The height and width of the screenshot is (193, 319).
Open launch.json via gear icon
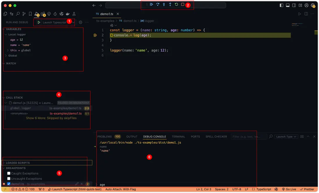pos(80,22)
